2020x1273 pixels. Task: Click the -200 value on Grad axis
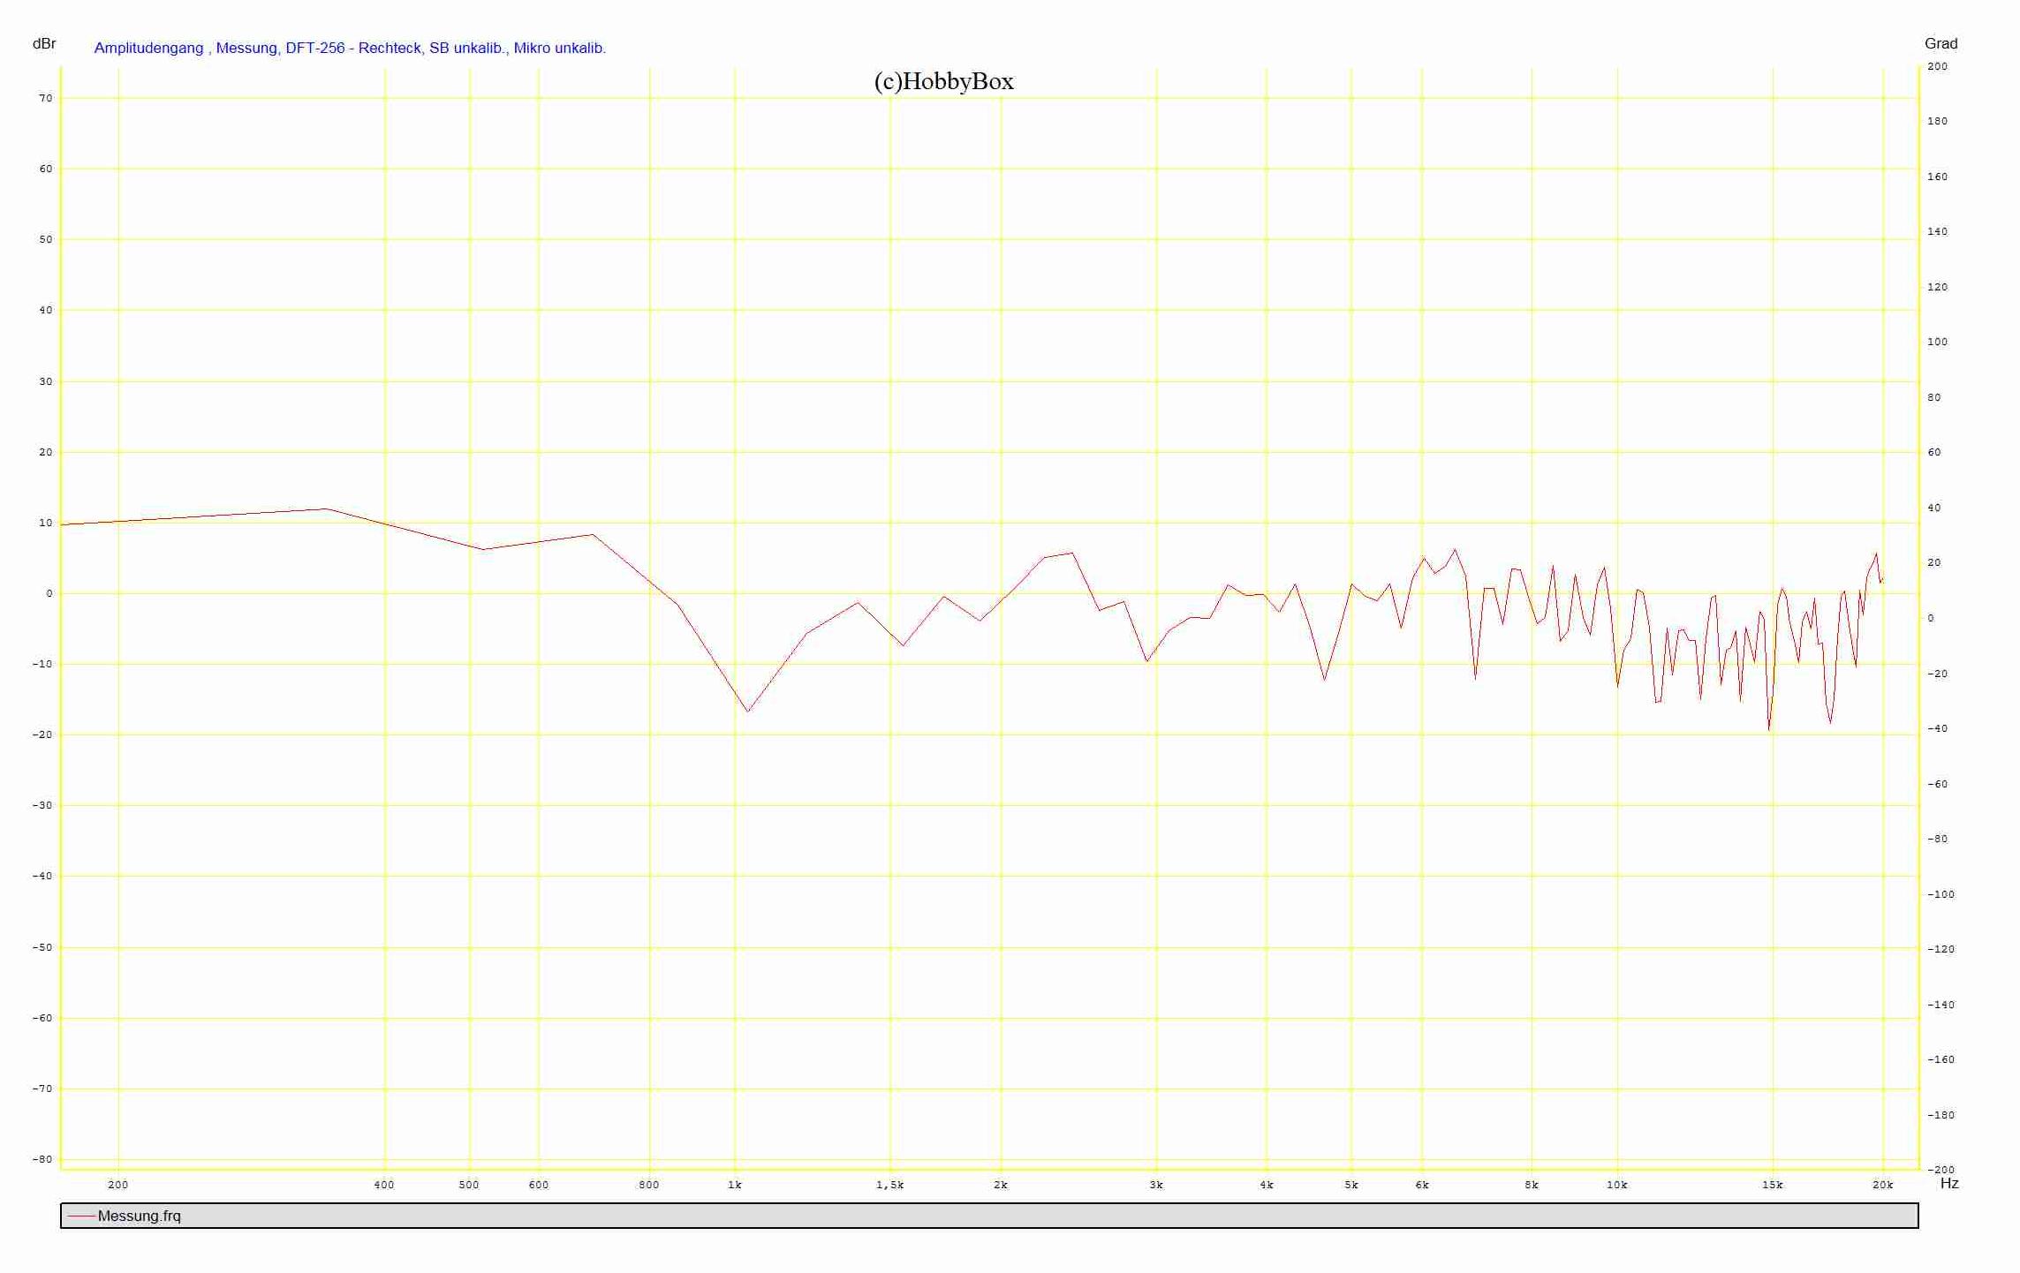(x=1941, y=1170)
